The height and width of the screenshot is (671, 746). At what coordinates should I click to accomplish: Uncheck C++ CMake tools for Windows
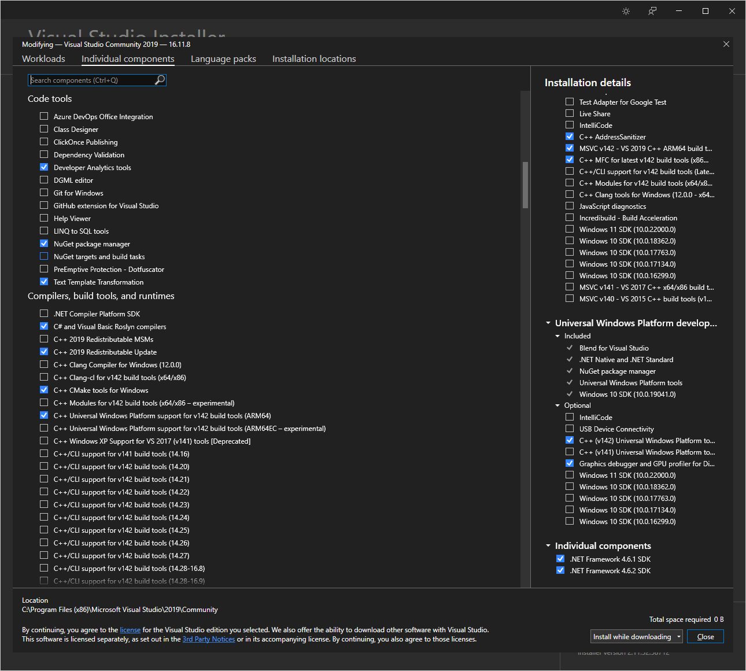[x=44, y=390]
